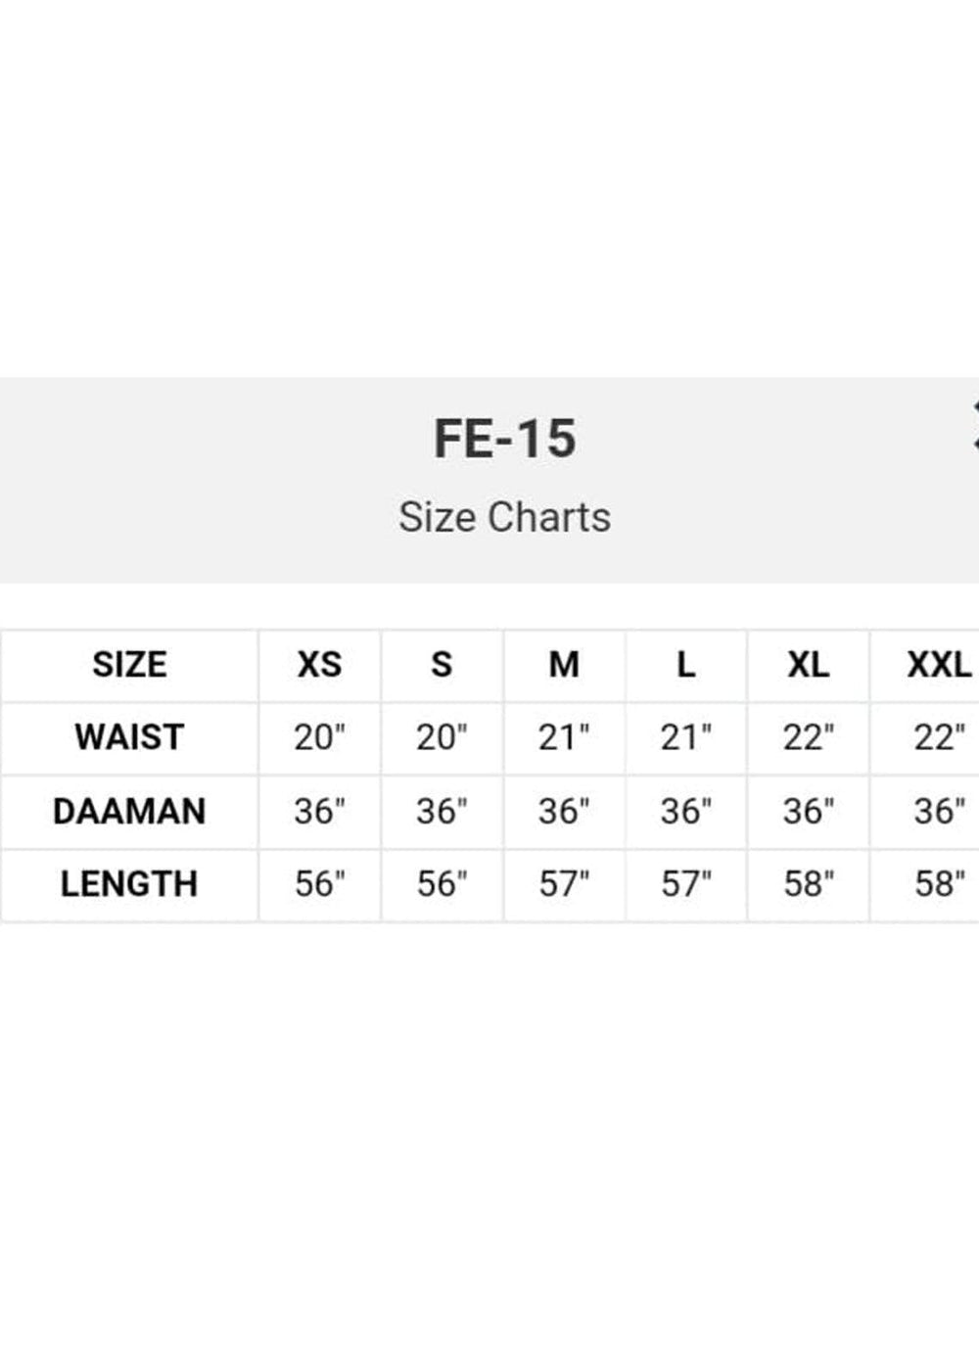Viewport: 979px width, 1363px height.
Task: Click the daaman measurement under L
Action: point(685,811)
